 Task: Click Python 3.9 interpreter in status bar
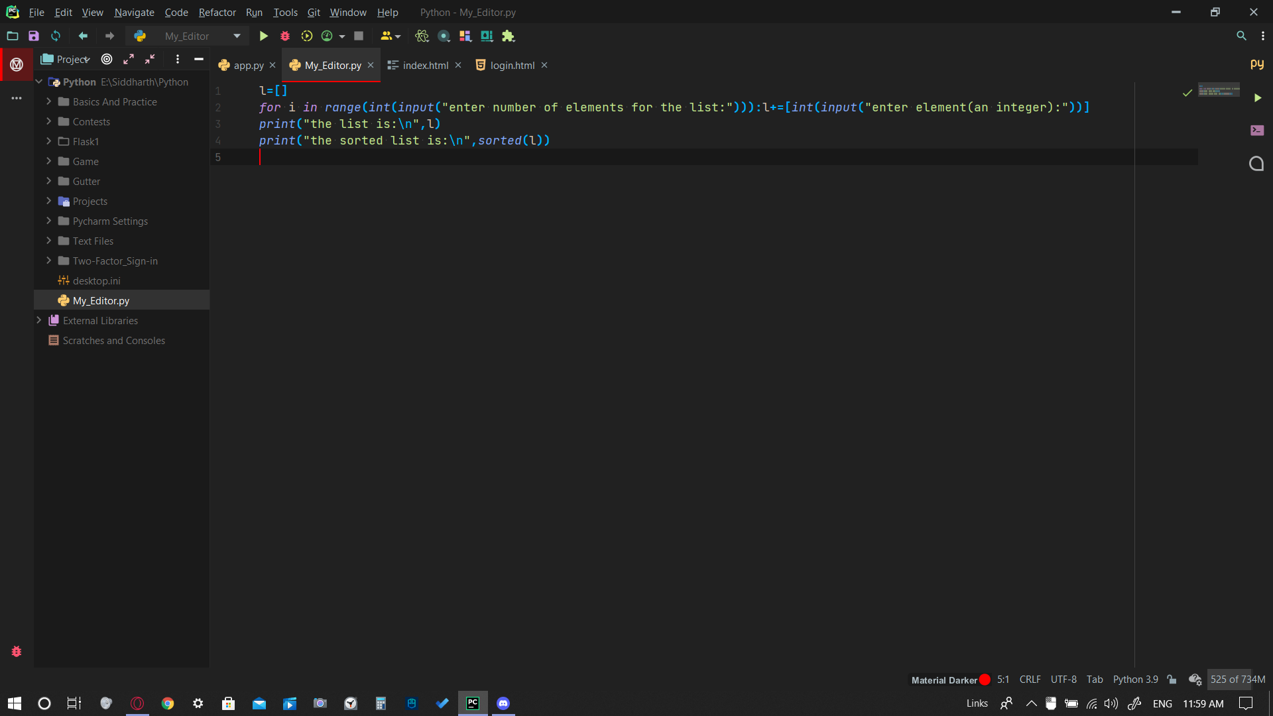1135,680
